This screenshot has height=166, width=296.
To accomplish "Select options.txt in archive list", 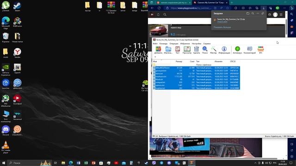I will click(x=196, y=85).
